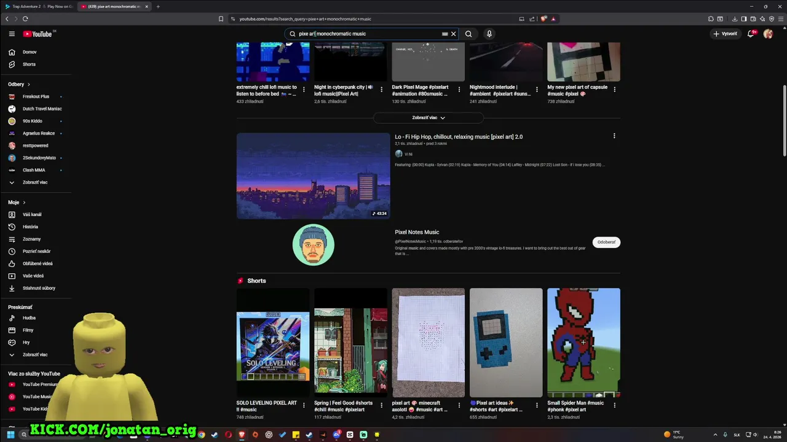787x442 pixels.
Task: Open the YouTube hamburger guide menu
Action: (12, 34)
